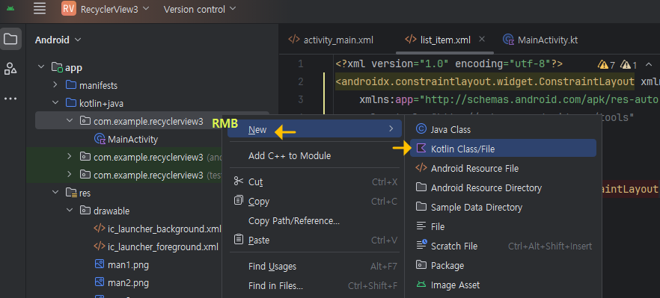Click the weak warnings indicator showing 1

[629, 65]
